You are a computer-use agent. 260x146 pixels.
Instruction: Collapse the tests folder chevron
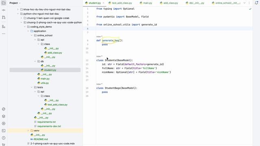tap(32, 87)
